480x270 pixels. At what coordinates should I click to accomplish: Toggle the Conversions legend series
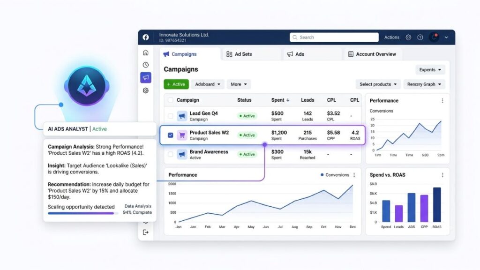click(335, 175)
